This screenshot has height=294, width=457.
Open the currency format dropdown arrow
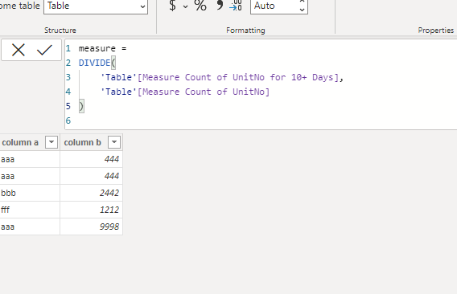coord(185,6)
